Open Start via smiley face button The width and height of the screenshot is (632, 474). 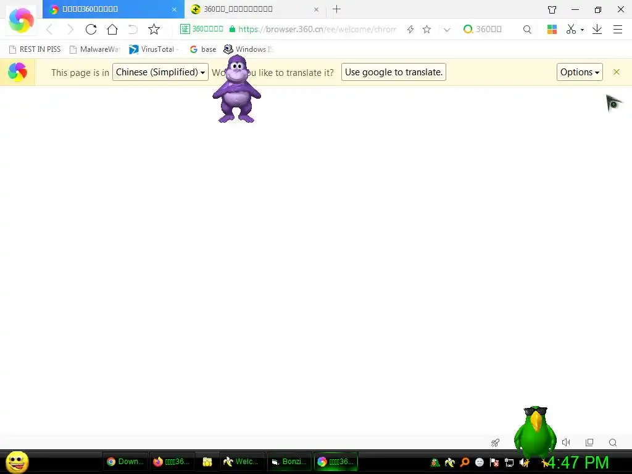pyautogui.click(x=17, y=462)
